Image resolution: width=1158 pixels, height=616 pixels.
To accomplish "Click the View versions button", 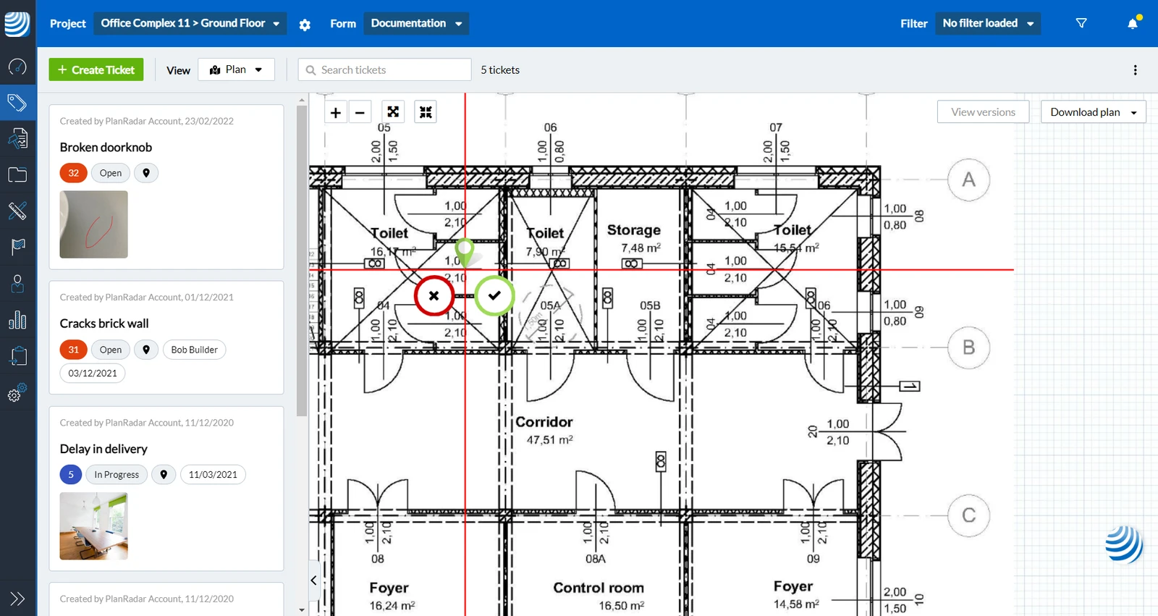I will click(983, 112).
